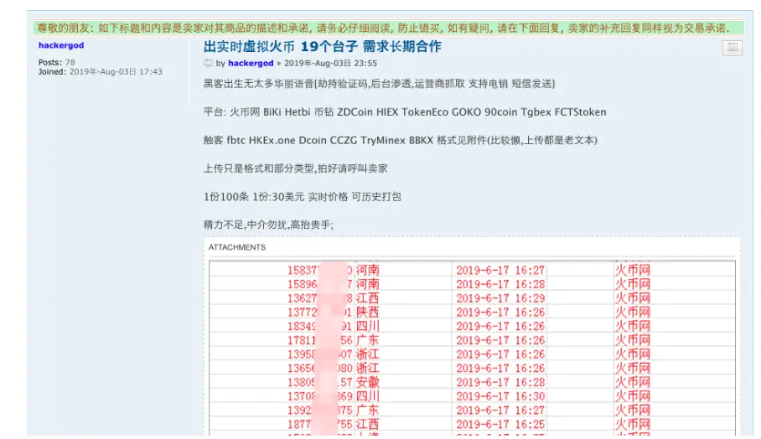Click the phone number starting 13805
The height and width of the screenshot is (439, 761).
pos(320,382)
